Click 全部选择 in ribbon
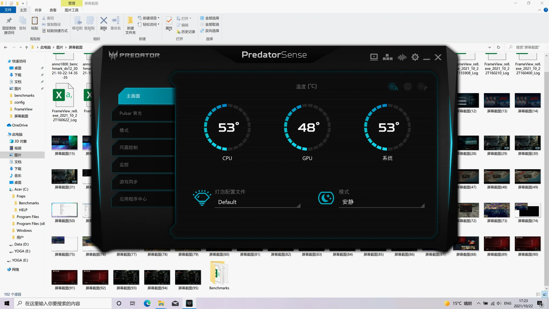Screen dimensions: 549x309 pos(210,18)
